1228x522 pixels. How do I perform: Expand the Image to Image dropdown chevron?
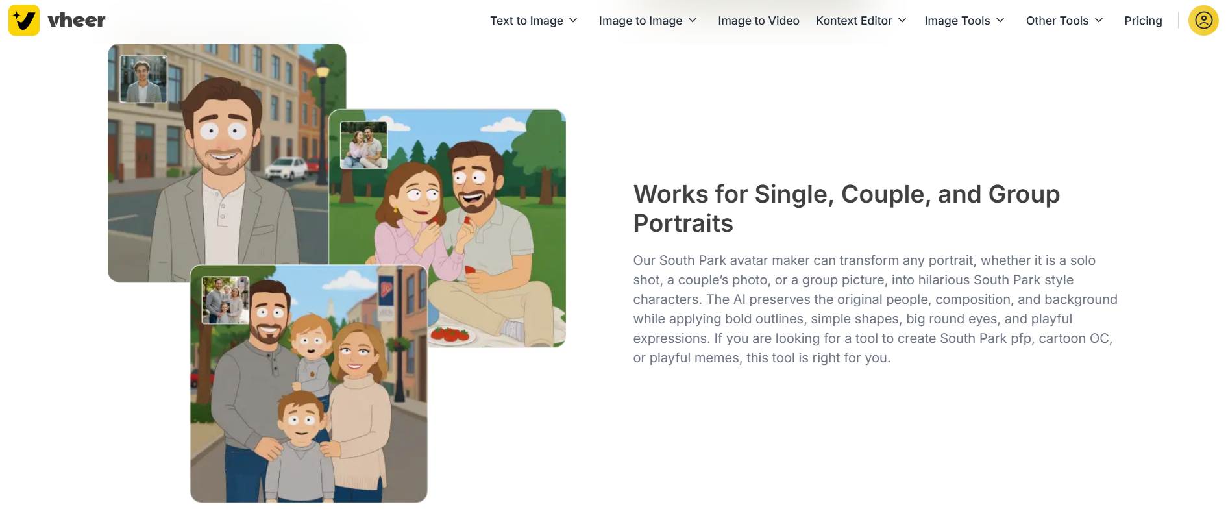tap(693, 21)
